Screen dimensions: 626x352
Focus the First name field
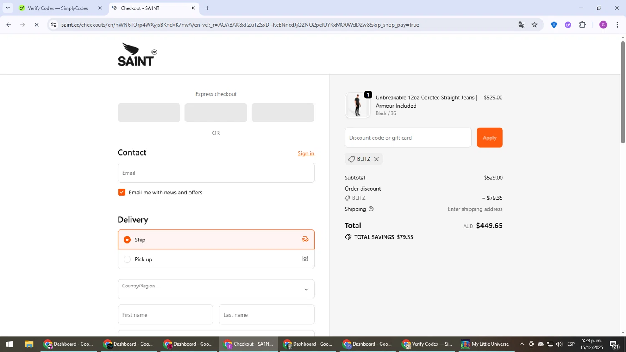tap(165, 315)
